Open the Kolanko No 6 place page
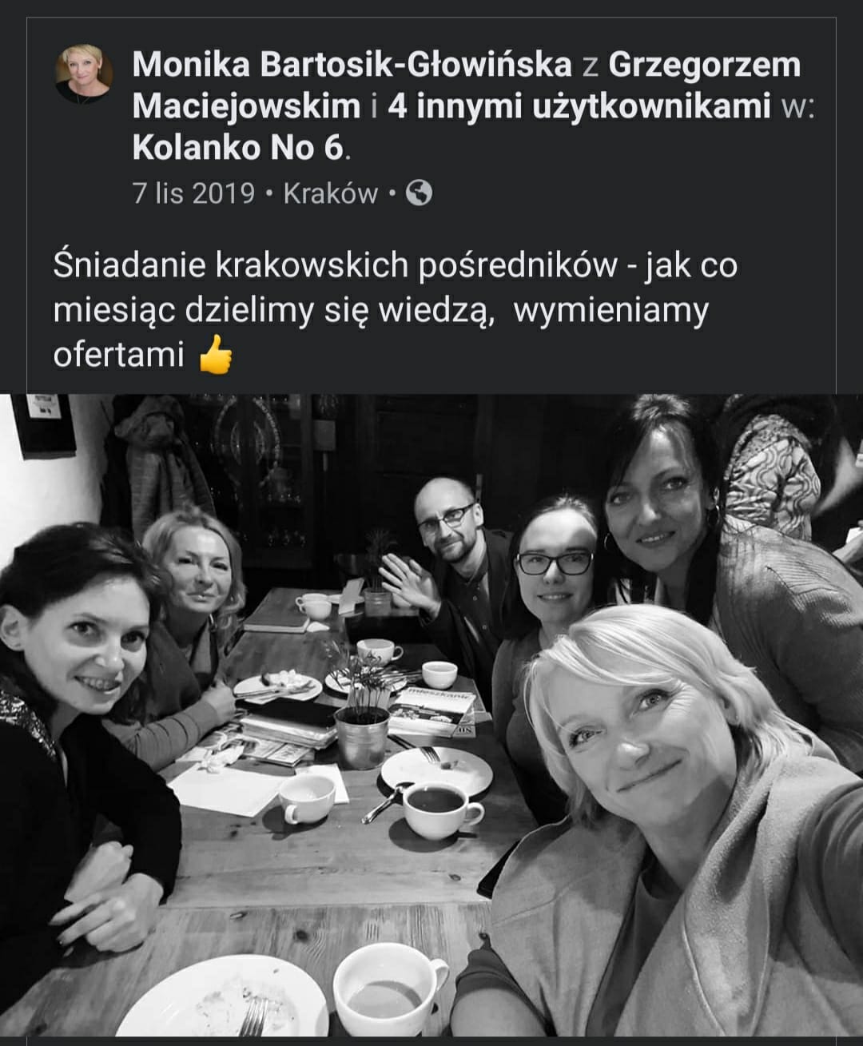 (238, 148)
